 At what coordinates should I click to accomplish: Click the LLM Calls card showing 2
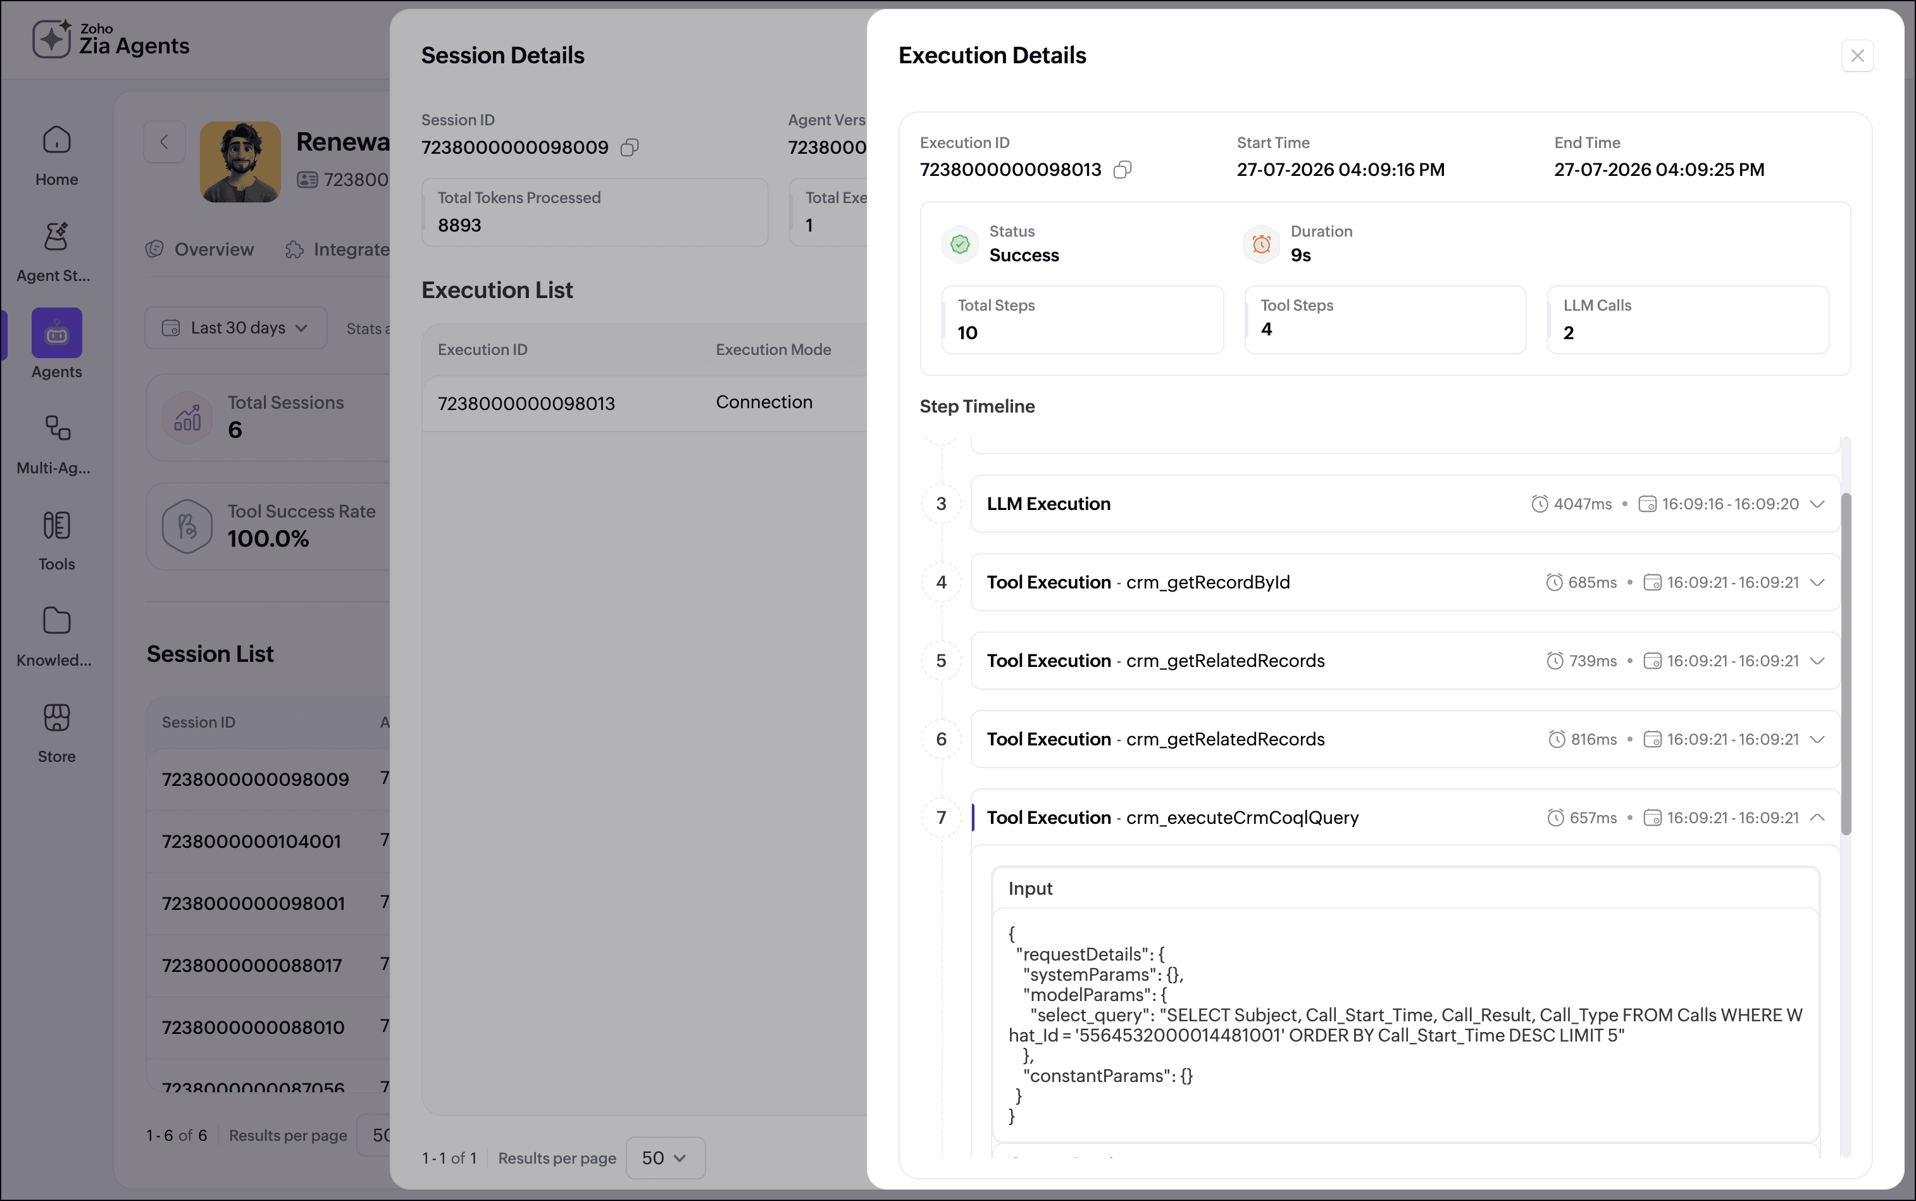[x=1688, y=320]
